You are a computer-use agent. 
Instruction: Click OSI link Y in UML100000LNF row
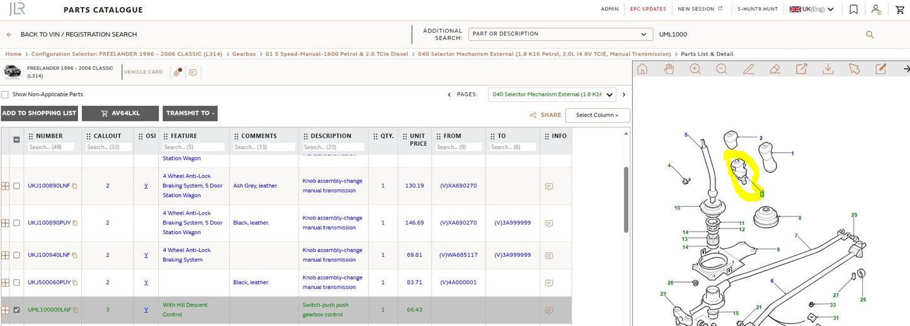146,310
